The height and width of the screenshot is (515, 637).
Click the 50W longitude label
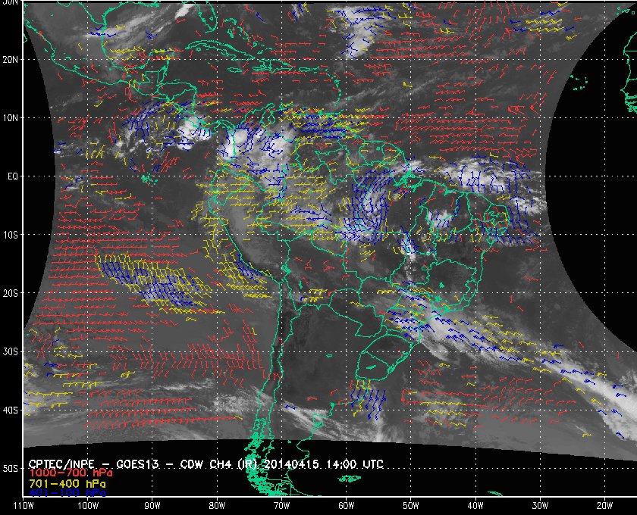point(411,506)
